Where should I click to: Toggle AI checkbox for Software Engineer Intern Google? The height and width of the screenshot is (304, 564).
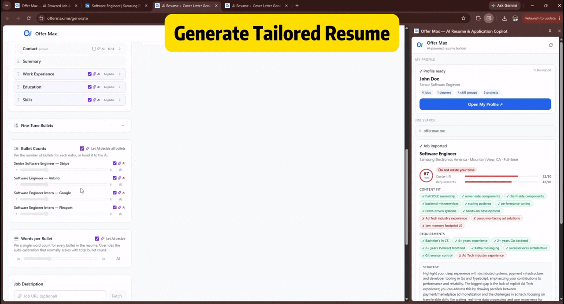(x=115, y=193)
